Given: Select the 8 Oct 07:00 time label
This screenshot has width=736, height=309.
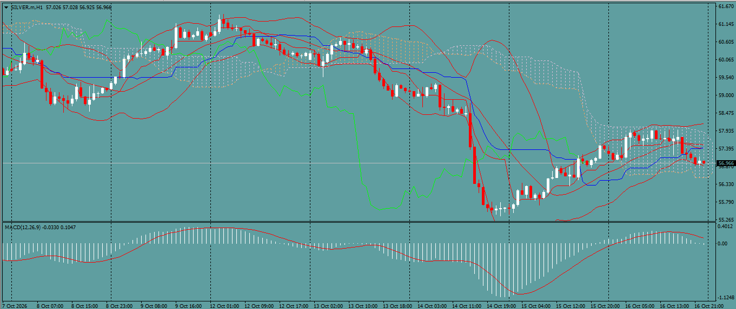Looking at the screenshot, I should pyautogui.click(x=50, y=306).
